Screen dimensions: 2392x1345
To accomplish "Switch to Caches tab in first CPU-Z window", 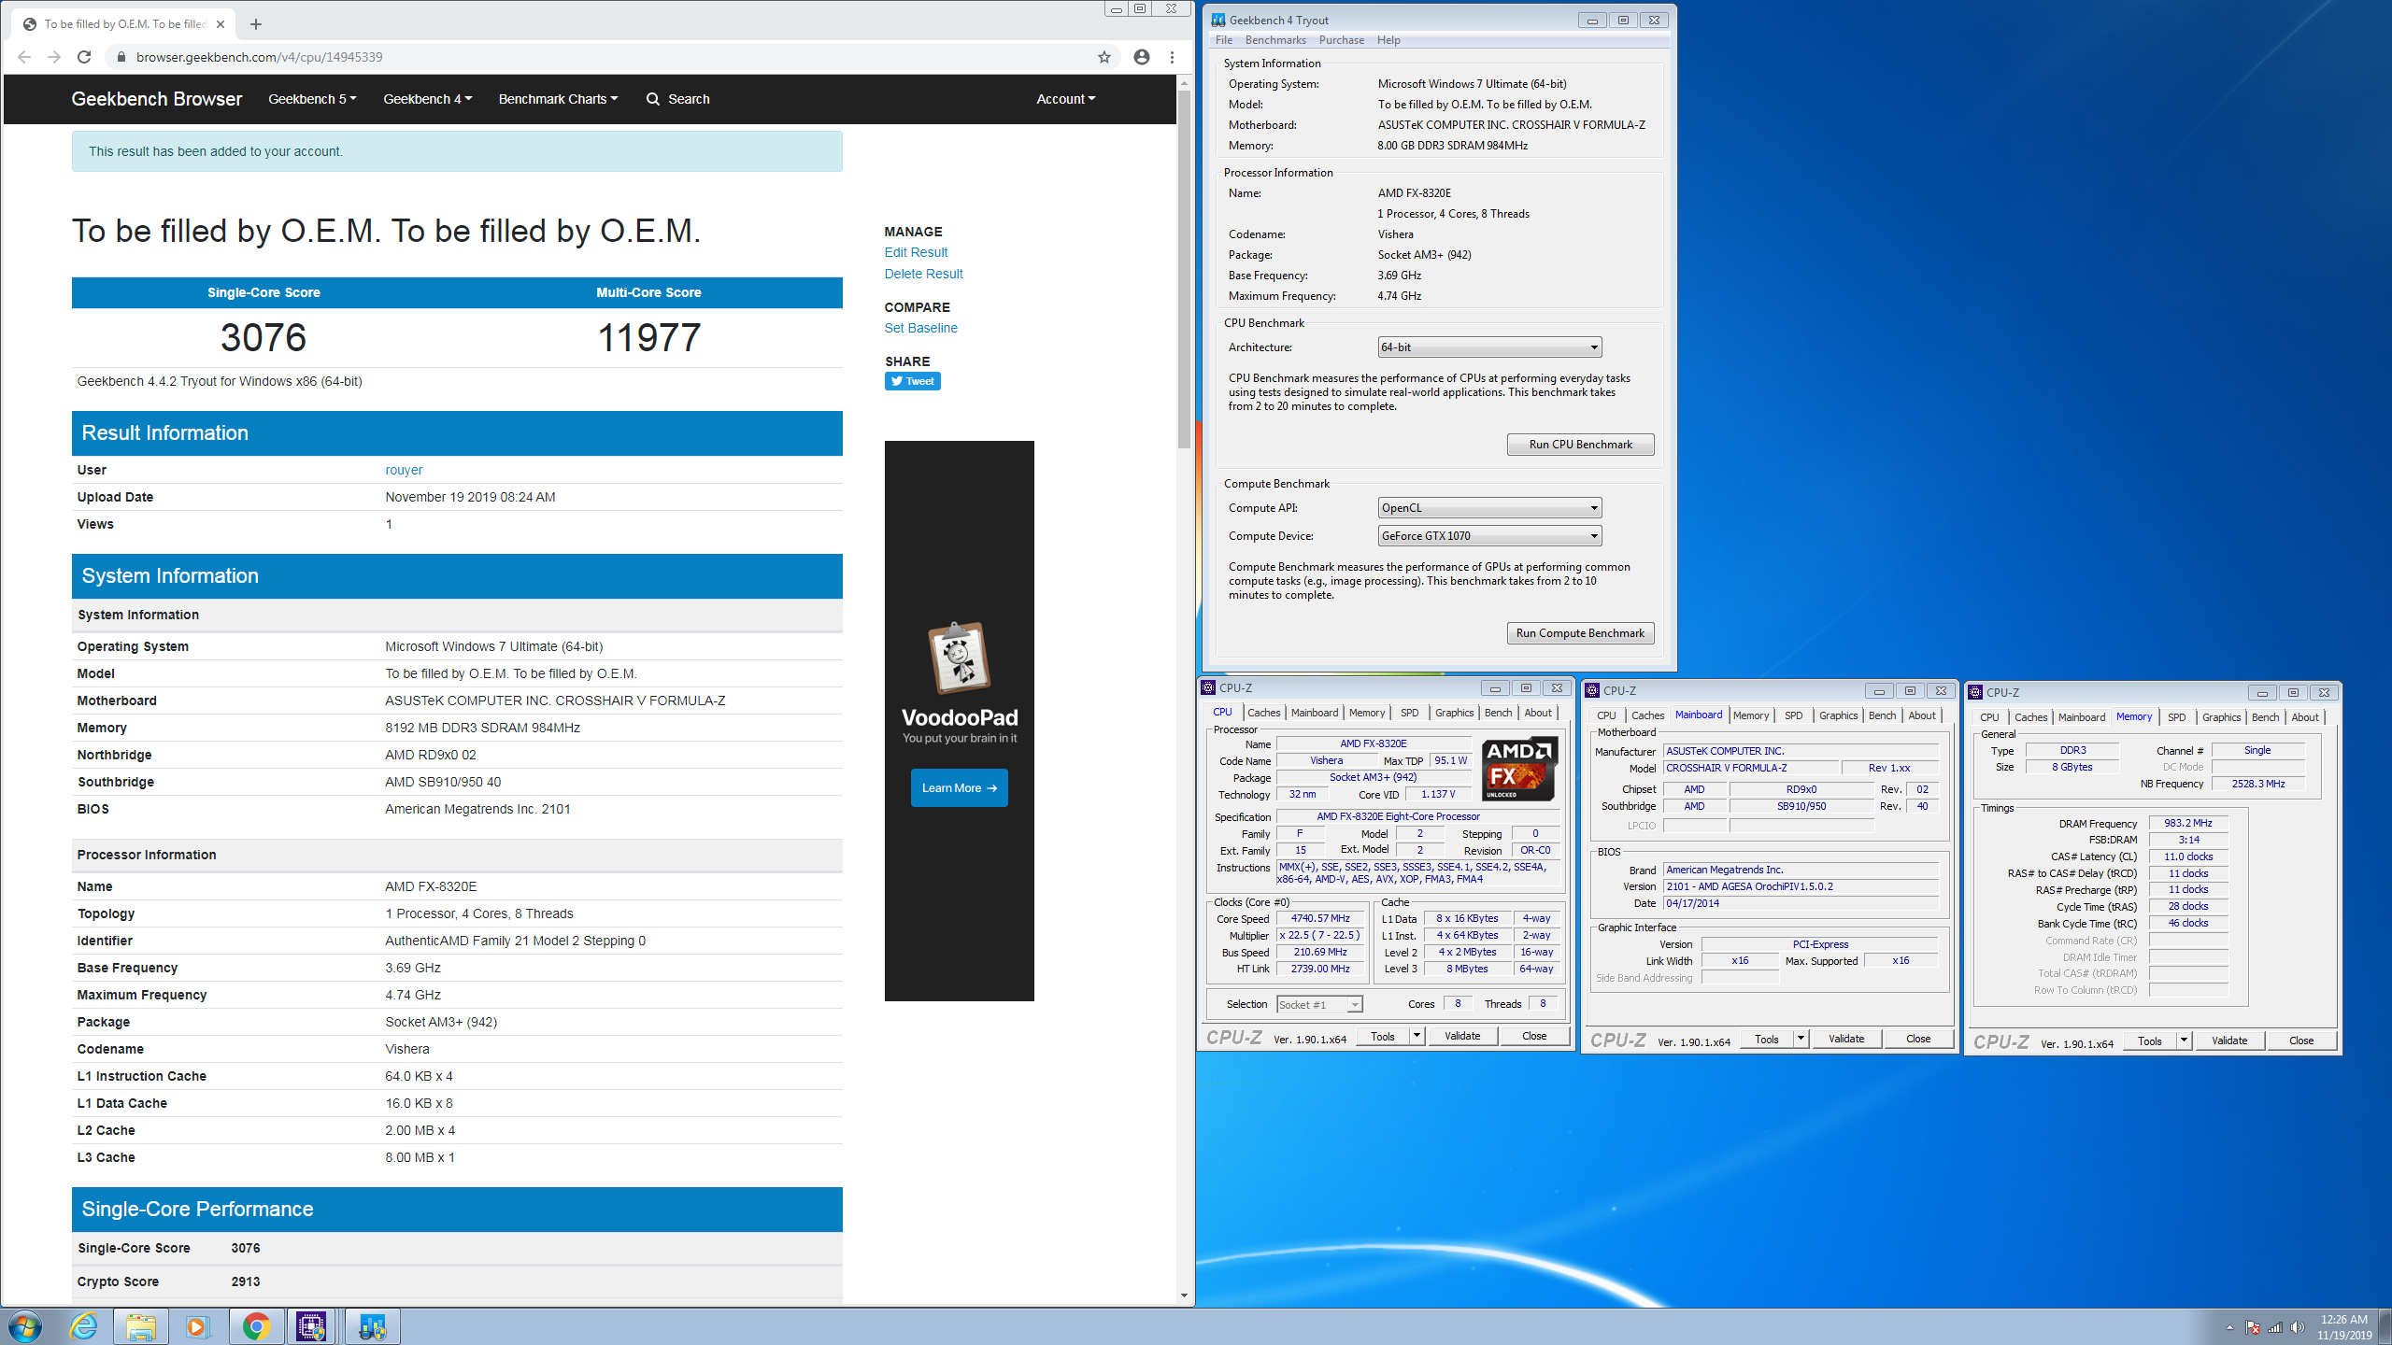I will pos(1263,713).
